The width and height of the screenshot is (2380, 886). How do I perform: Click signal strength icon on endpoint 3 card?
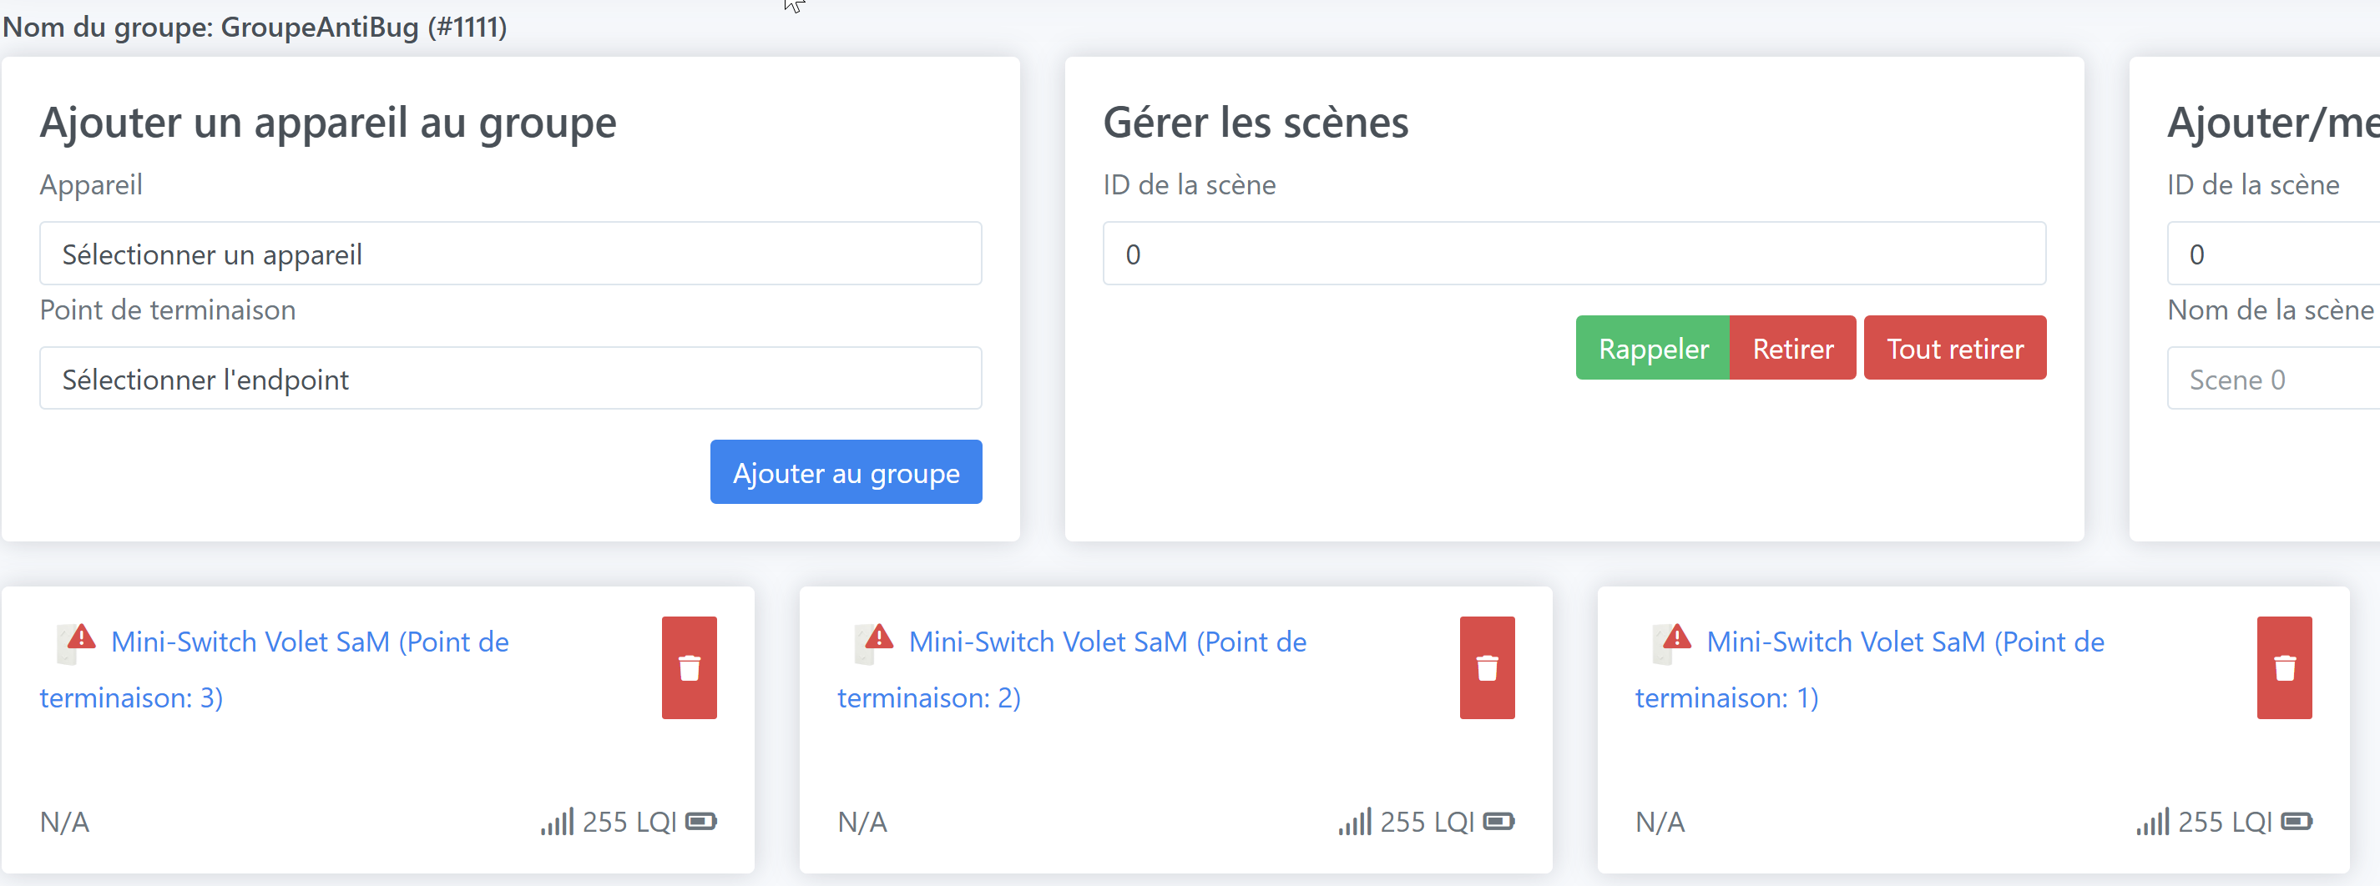[x=557, y=822]
